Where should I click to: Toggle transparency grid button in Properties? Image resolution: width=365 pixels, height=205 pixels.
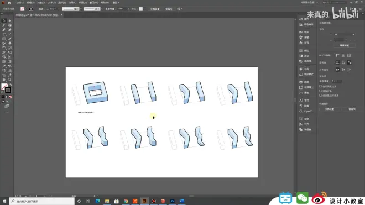point(349,55)
